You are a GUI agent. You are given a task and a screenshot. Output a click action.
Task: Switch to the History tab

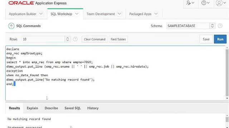[x=93, y=108]
